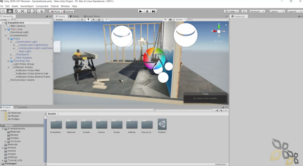Select the Inspector tab
This screenshot has width=303, height=166.
pos(238,16)
